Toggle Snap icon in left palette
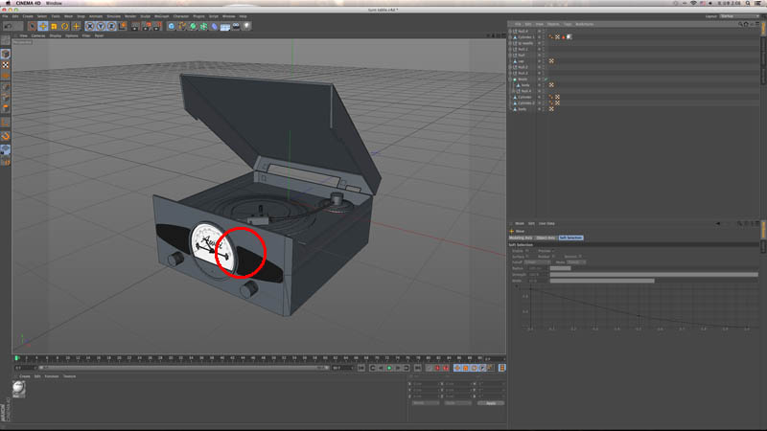This screenshot has width=767, height=431. (x=6, y=136)
